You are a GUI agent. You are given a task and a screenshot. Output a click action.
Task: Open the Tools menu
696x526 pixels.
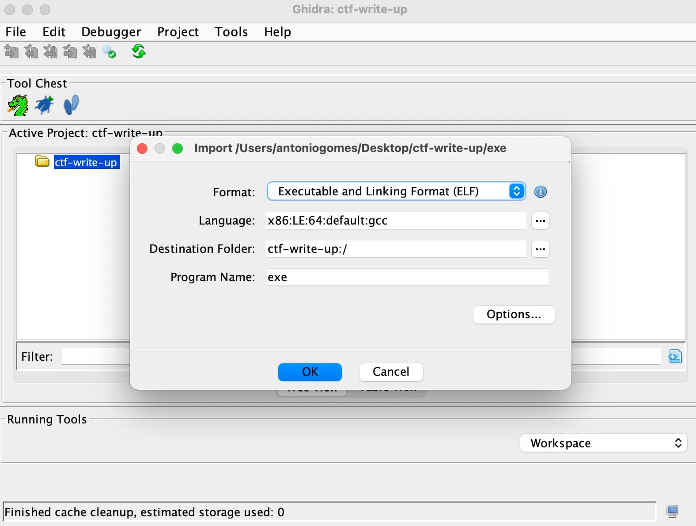click(231, 32)
